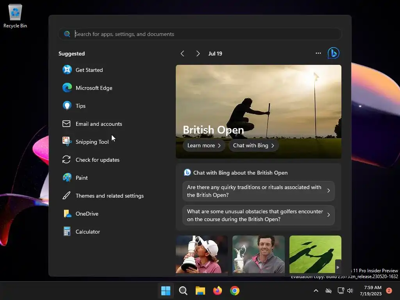Image resolution: width=400 pixels, height=300 pixels.
Task: Click the Windows Start button in the taskbar
Action: click(166, 291)
